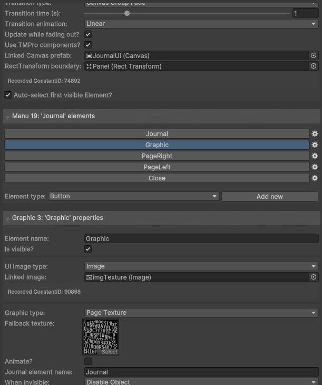Click the Recorded ConstantID: 90868 text
This screenshot has width=322, height=385.
pyautogui.click(x=44, y=292)
